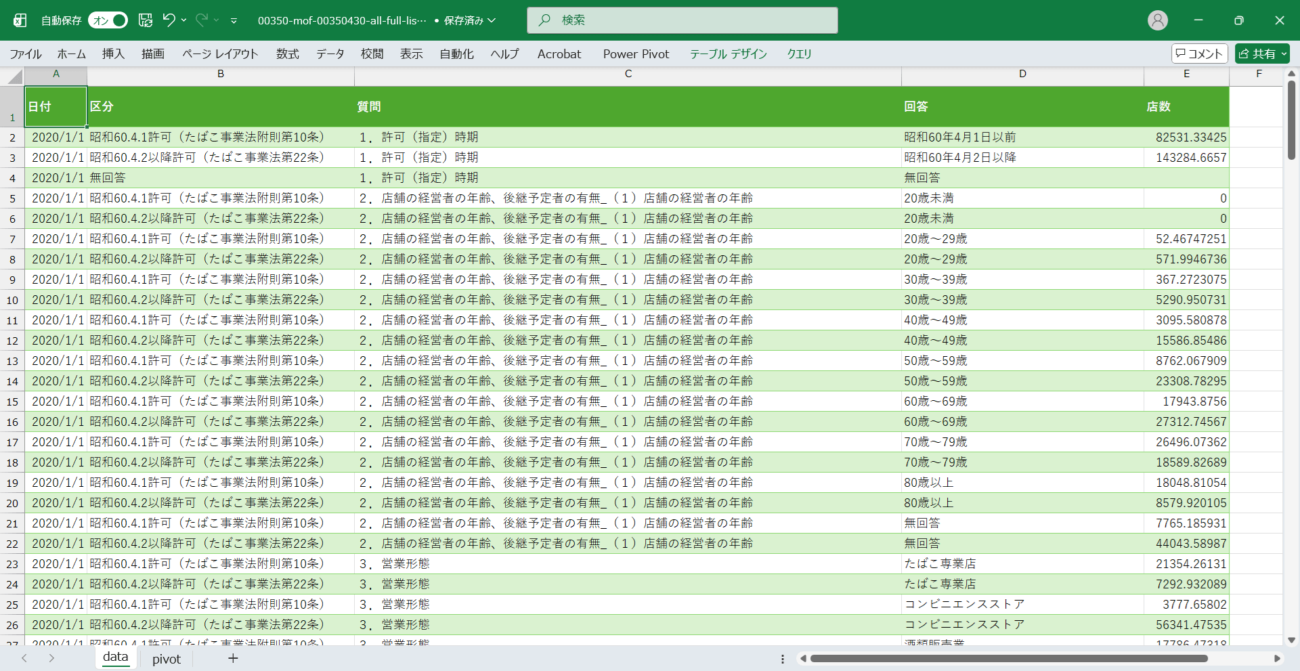Add a new sheet with plus icon
Viewport: 1300px width, 671px height.
coord(233,658)
